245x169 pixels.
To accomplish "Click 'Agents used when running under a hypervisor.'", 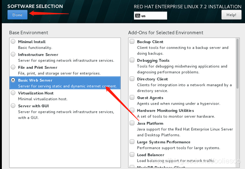I will 178,104.
